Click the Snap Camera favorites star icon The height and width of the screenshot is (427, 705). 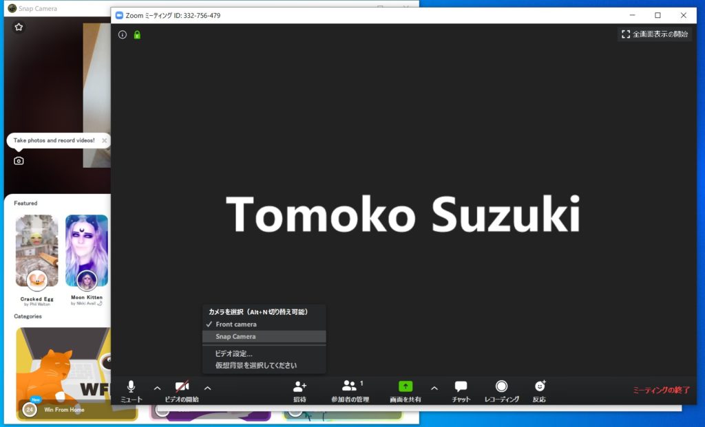(19, 27)
